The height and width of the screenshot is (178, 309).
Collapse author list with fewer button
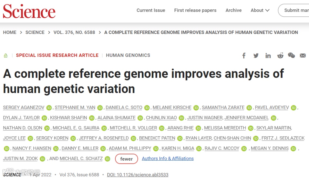[x=126, y=159]
